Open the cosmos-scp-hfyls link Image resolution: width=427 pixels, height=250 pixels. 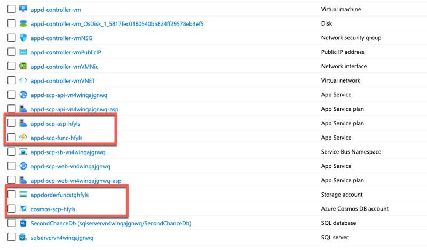[x=53, y=209]
